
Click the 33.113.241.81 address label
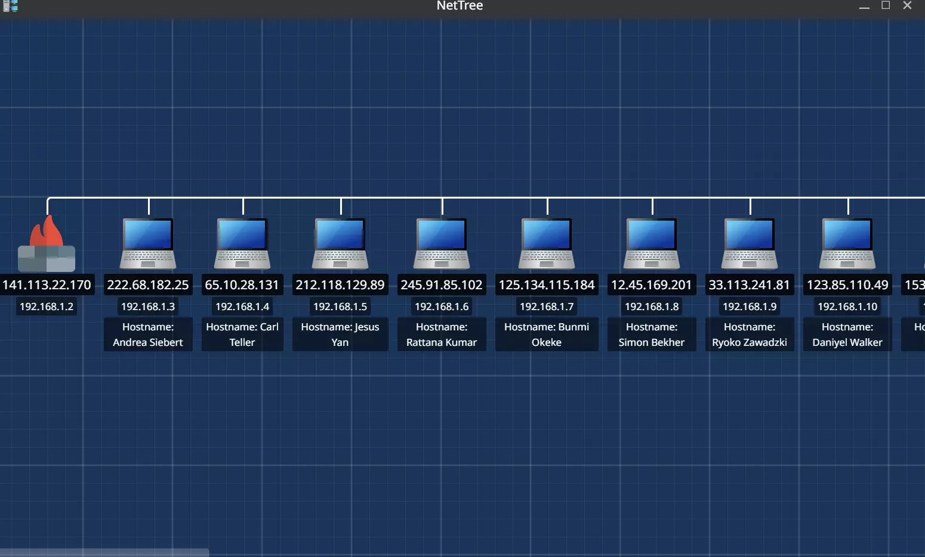click(750, 285)
